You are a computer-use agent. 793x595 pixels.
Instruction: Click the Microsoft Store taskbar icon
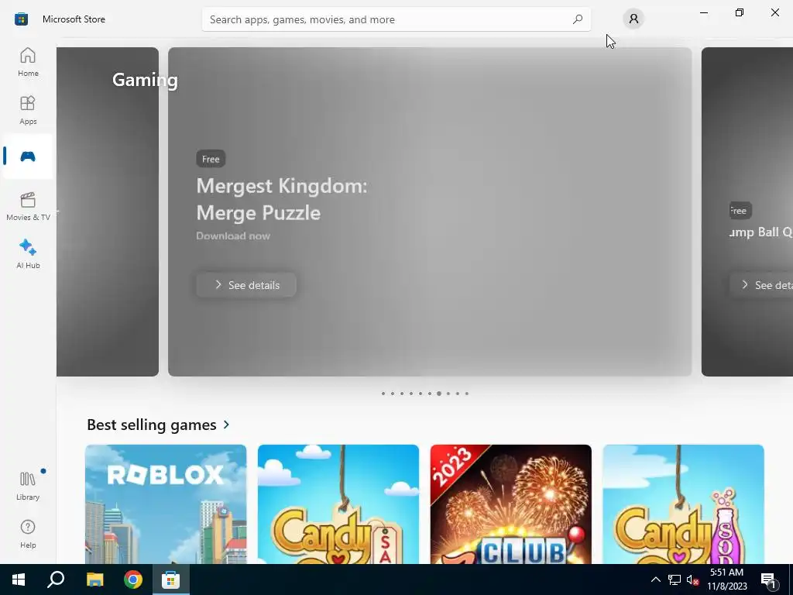(x=171, y=580)
